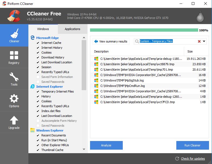Click Windows flag icon for 4 KB NV_Cache row
This screenshot has height=164, width=212.
click(96, 91)
